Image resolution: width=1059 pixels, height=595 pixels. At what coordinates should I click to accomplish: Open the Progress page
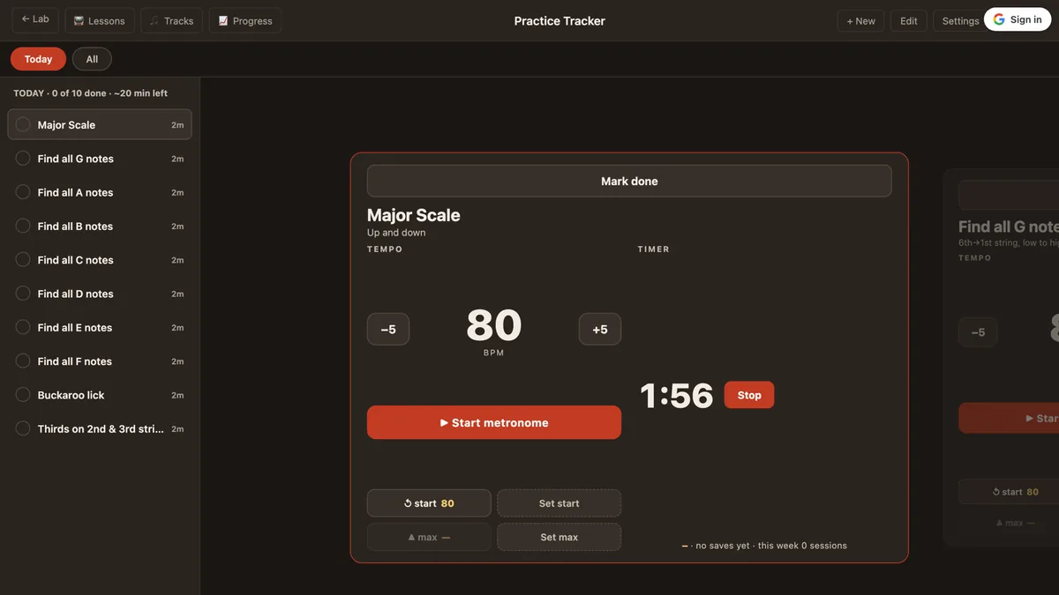coord(244,20)
